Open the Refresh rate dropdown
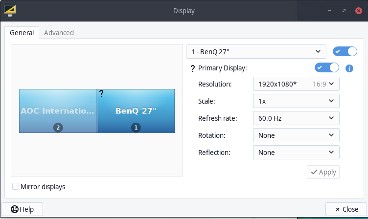368x219 pixels. point(296,118)
